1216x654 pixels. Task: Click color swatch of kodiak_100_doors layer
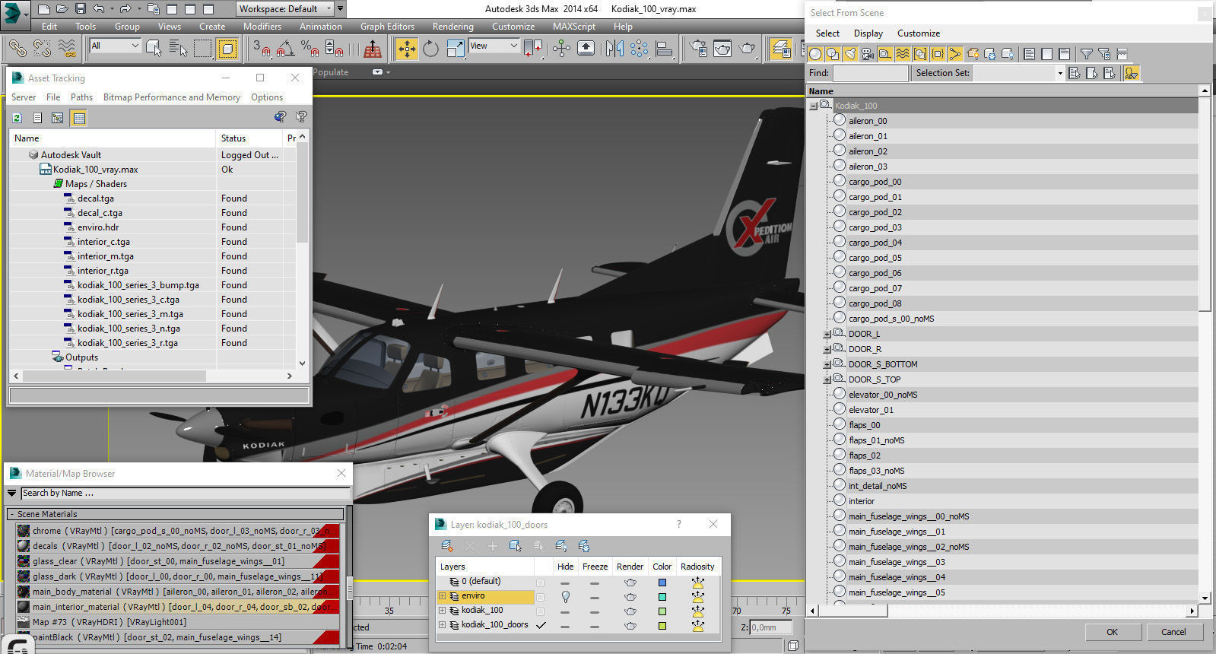click(662, 625)
